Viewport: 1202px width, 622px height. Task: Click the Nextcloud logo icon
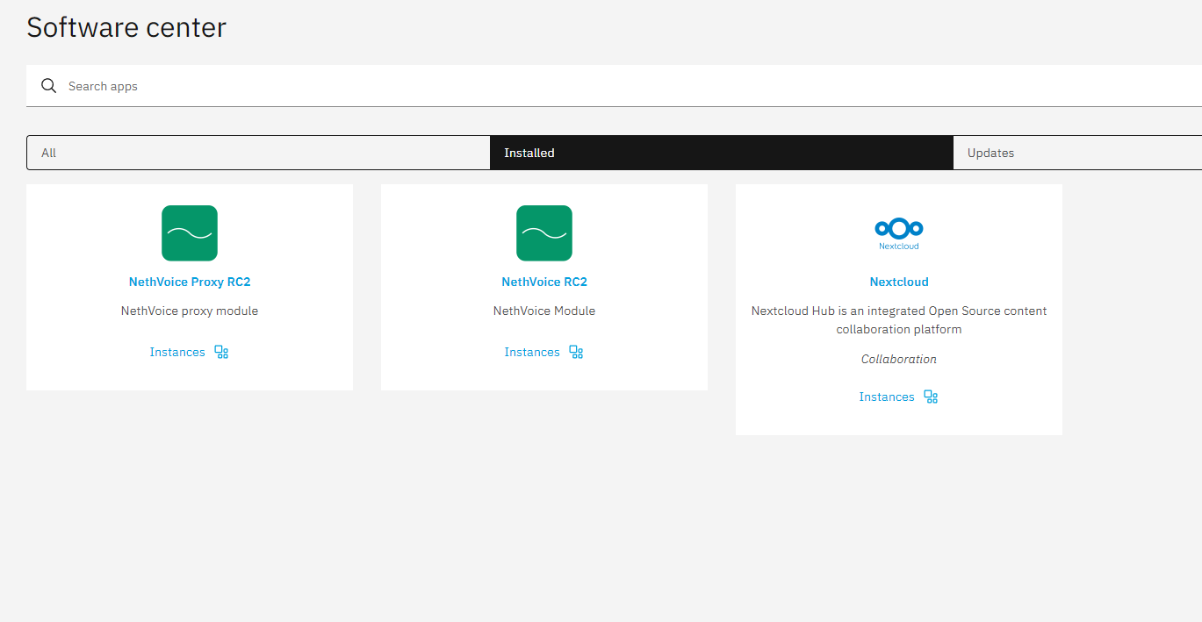[x=899, y=233]
